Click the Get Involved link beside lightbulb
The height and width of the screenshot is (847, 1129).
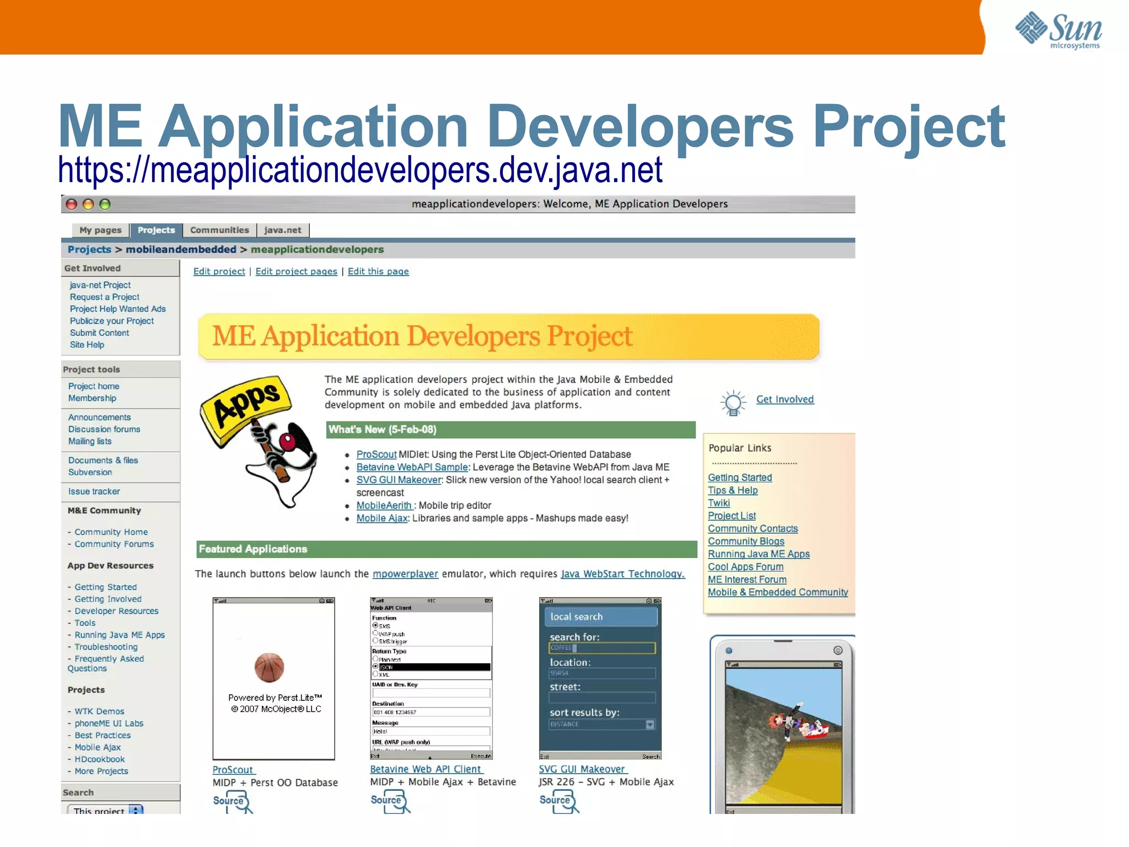pos(784,399)
